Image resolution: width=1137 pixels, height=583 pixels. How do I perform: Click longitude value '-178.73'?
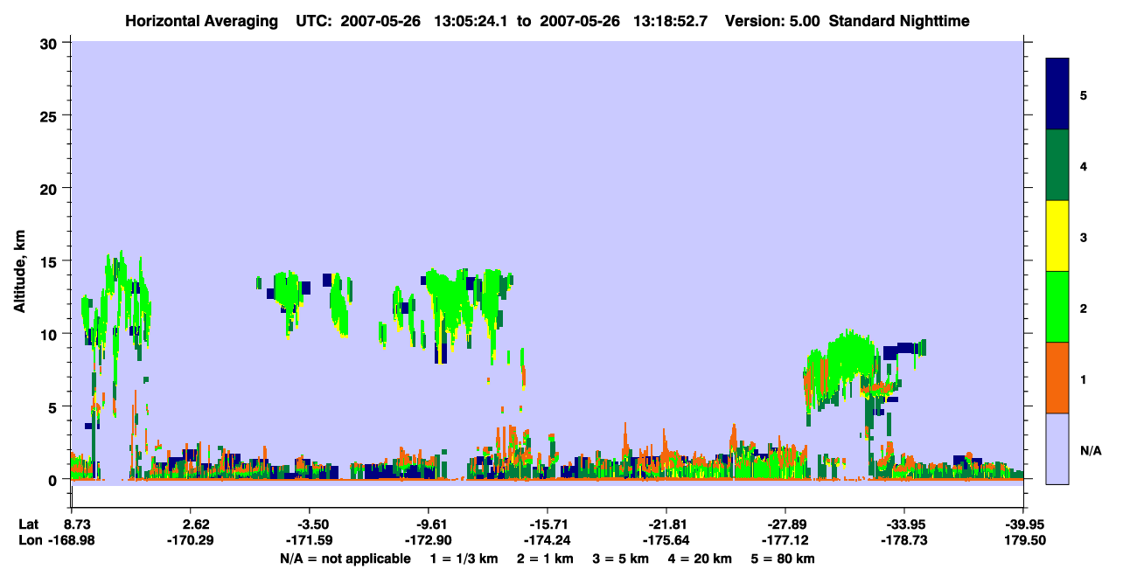pyautogui.click(x=904, y=541)
